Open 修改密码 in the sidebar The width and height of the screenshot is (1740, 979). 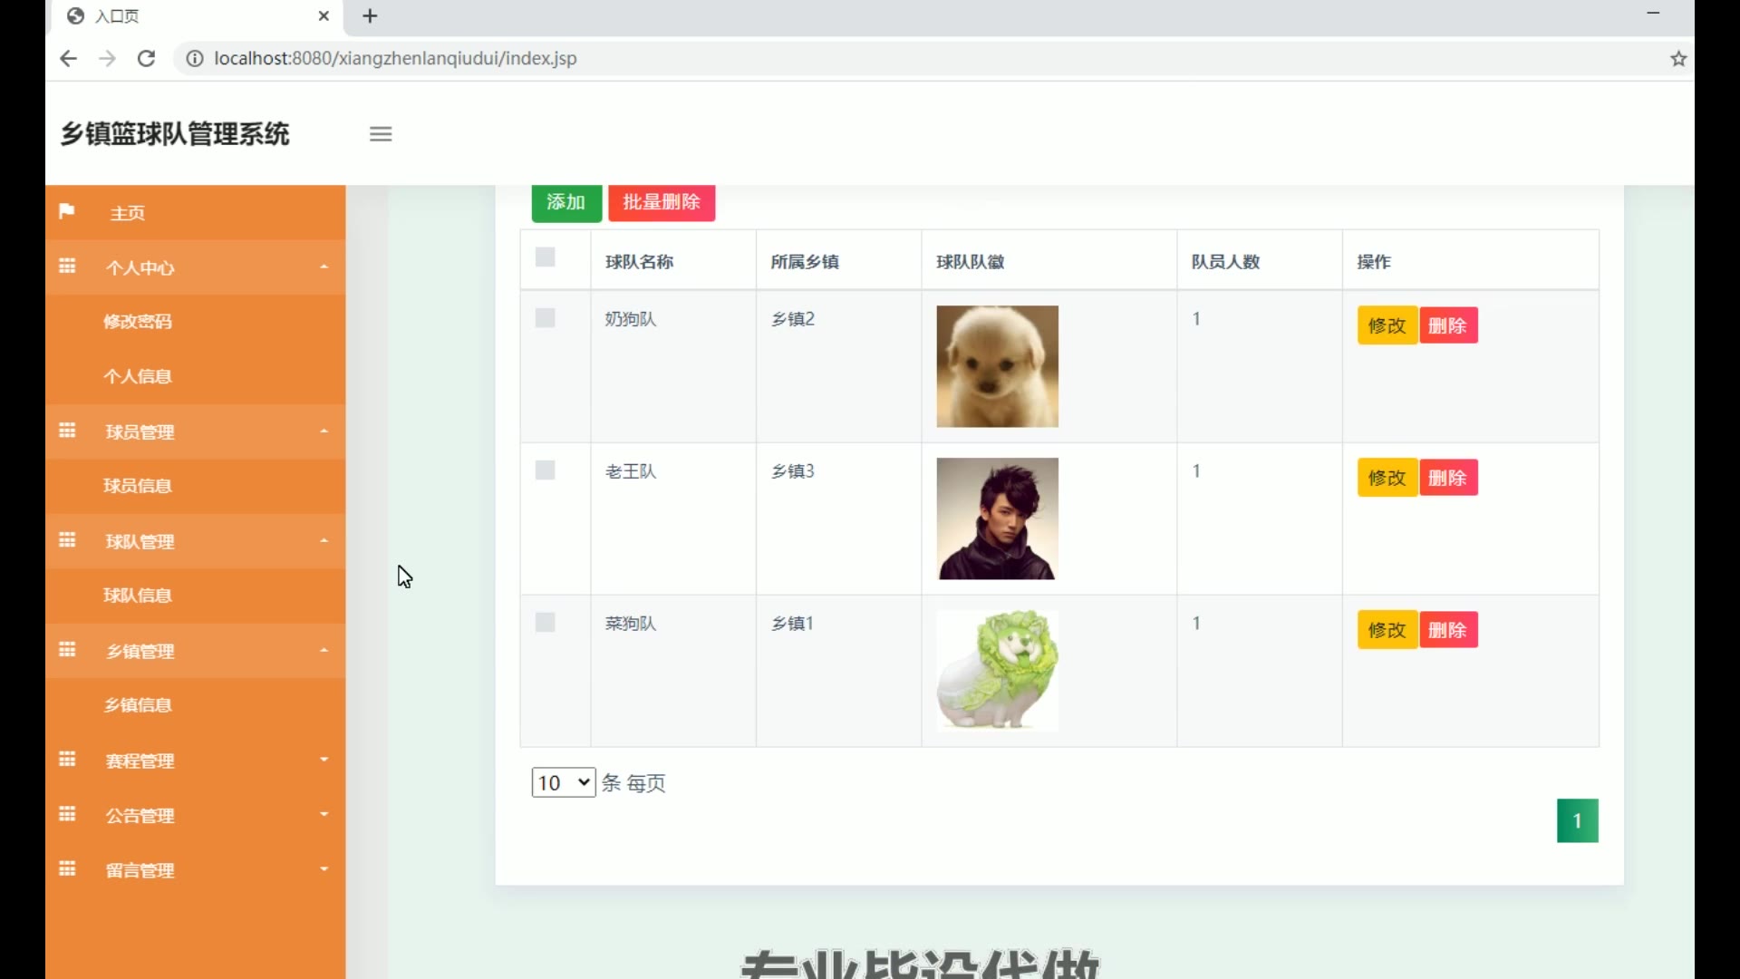(138, 322)
